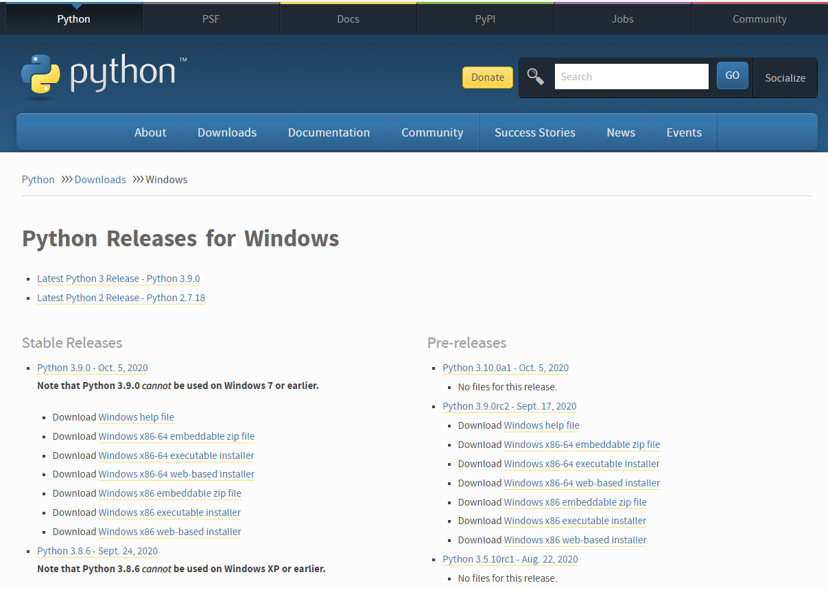This screenshot has width=828, height=590.
Task: Click the Windows XP or earlier note
Action: (x=181, y=569)
